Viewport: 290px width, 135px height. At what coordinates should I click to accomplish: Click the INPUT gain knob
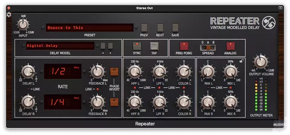[23, 25]
